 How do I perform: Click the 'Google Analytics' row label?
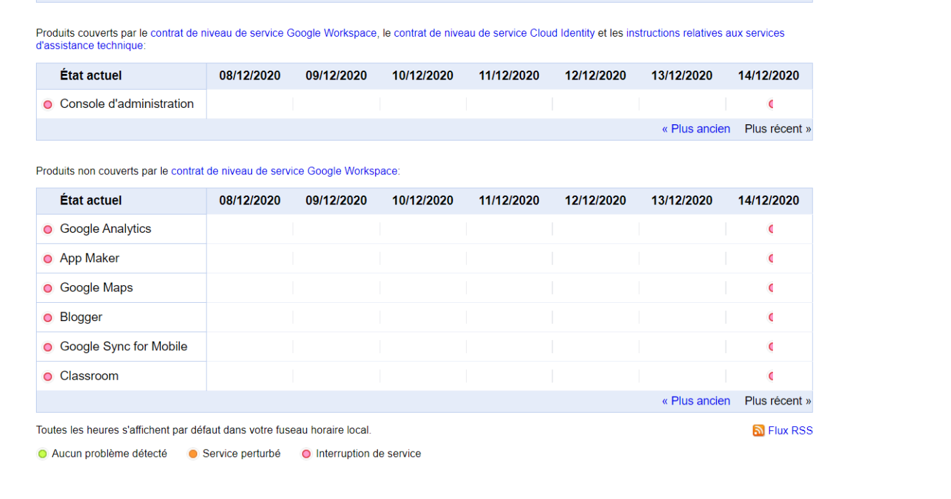[x=105, y=229]
